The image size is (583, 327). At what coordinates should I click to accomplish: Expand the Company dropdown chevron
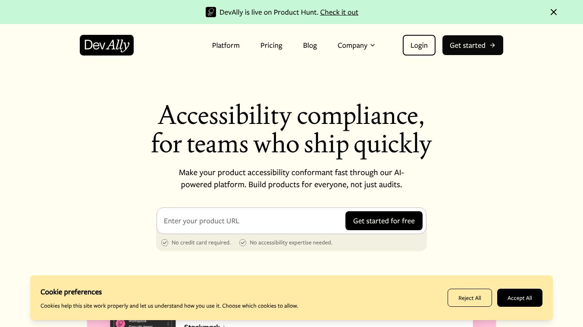pos(373,45)
